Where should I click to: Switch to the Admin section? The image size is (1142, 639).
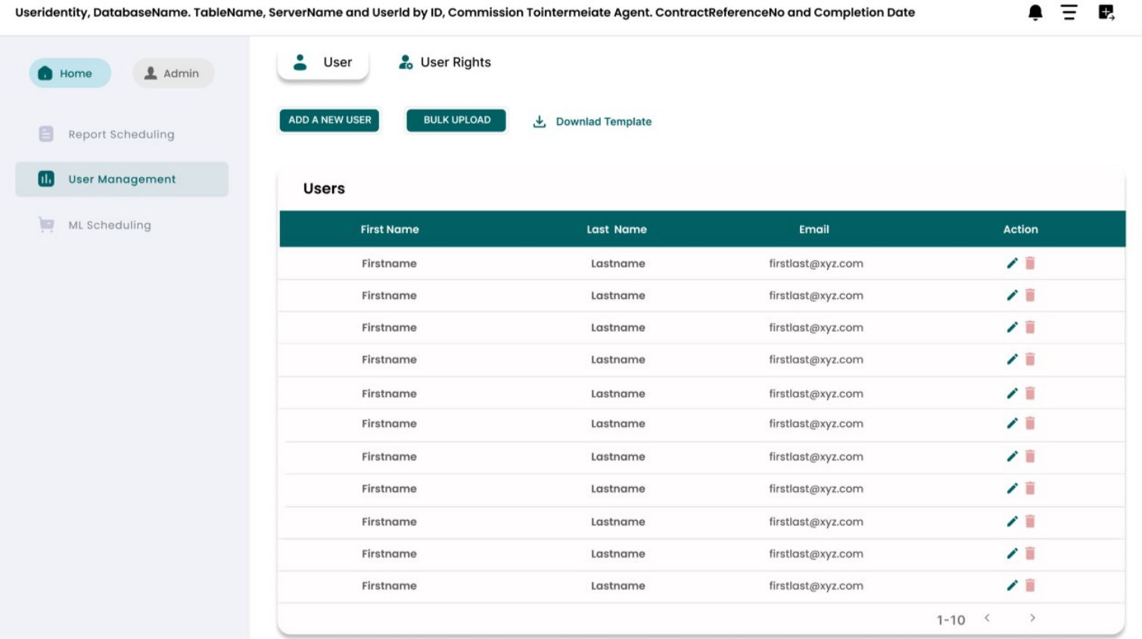[x=173, y=73]
